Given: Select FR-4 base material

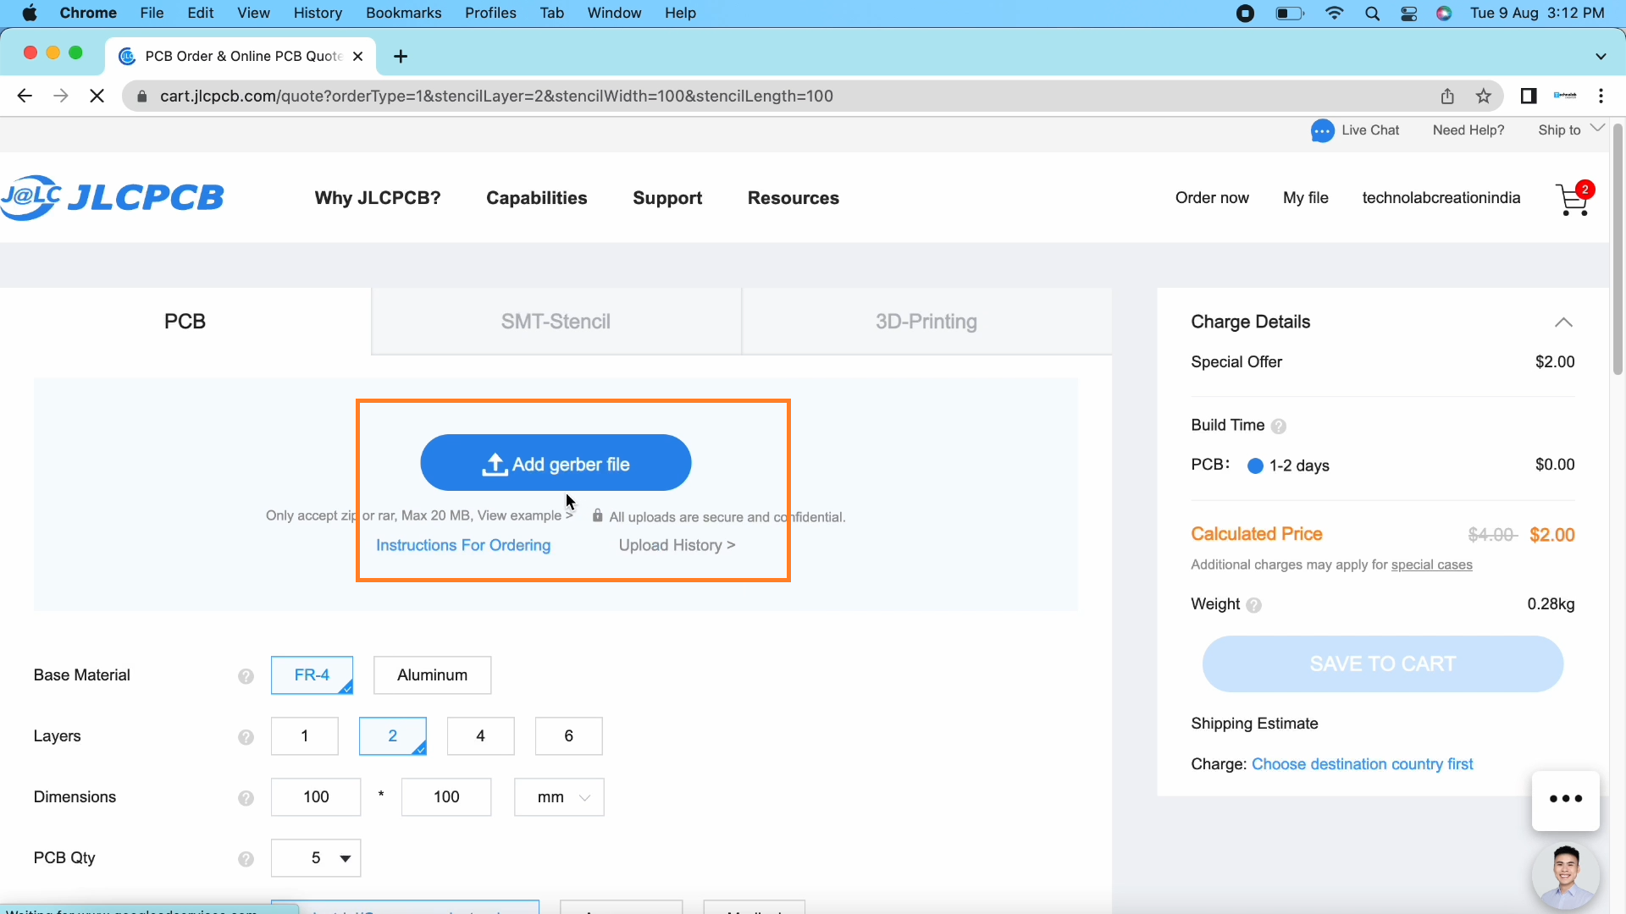Looking at the screenshot, I should [x=312, y=675].
